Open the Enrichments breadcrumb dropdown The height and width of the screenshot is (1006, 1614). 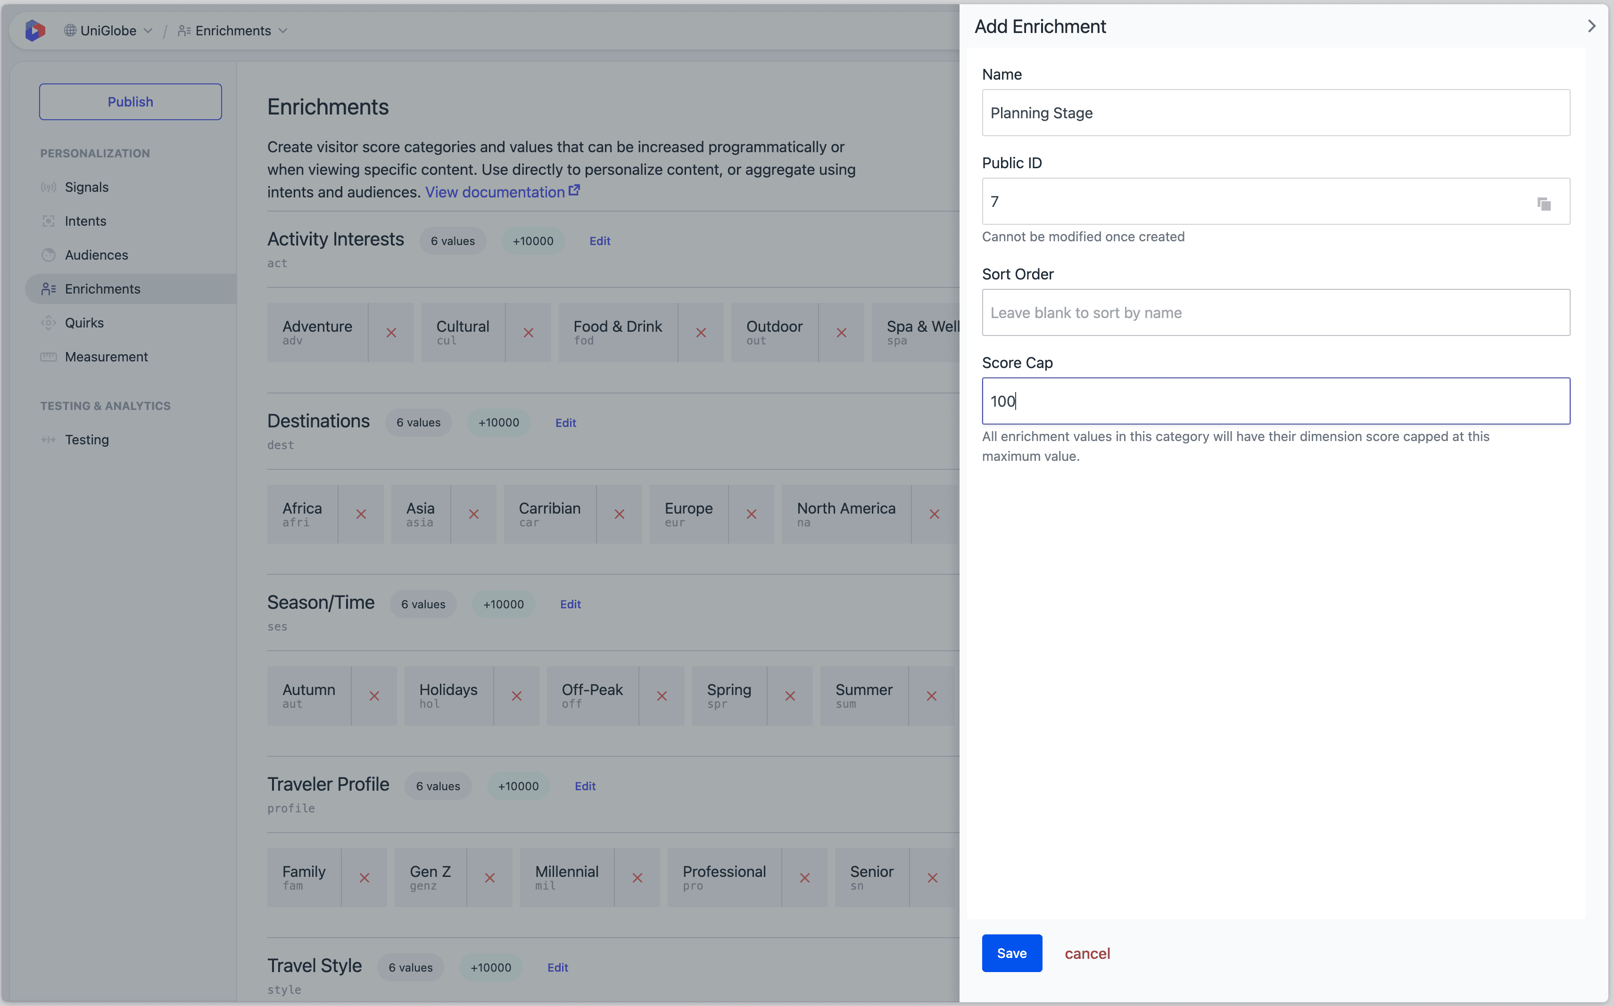(x=233, y=31)
